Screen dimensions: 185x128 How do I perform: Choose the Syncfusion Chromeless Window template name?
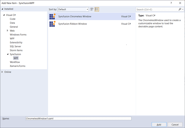point(75,17)
